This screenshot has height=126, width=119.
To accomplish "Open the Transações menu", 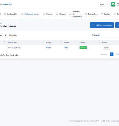I will (x=91, y=14).
